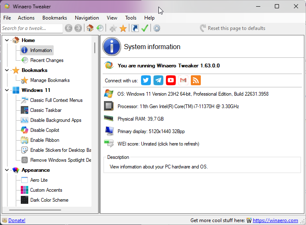The image size is (306, 225).
Task: Click the Back navigation arrow in toolbar
Action: point(69,28)
